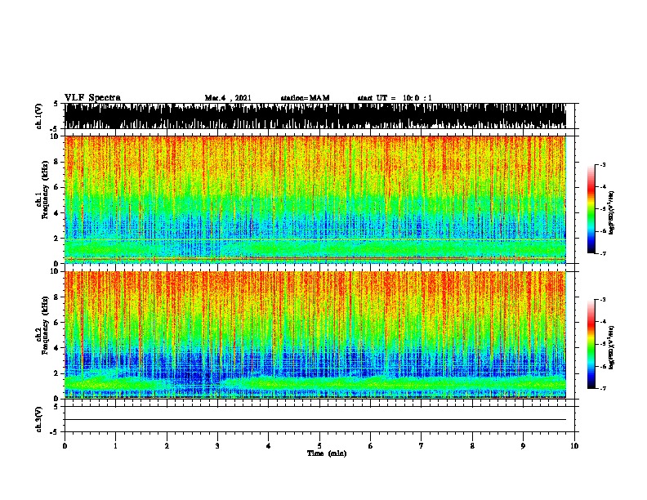Click the time axis tick label "9"
The width and height of the screenshot is (647, 500).
tap(523, 446)
